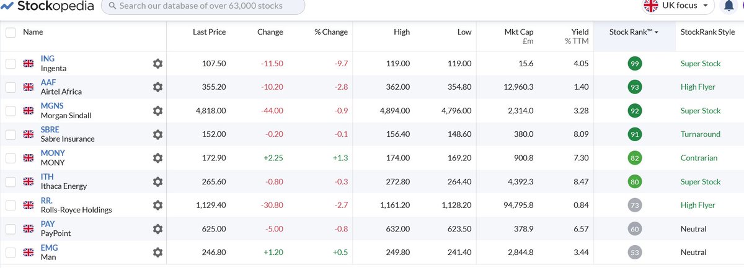Screen dimensions: 744x268
Task: Tick the checkbox for MONY
Action: tap(11, 158)
